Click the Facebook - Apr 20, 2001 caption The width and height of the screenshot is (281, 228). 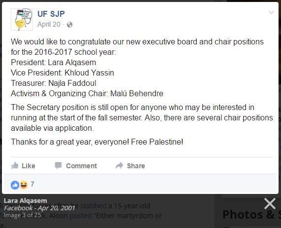(x=39, y=208)
